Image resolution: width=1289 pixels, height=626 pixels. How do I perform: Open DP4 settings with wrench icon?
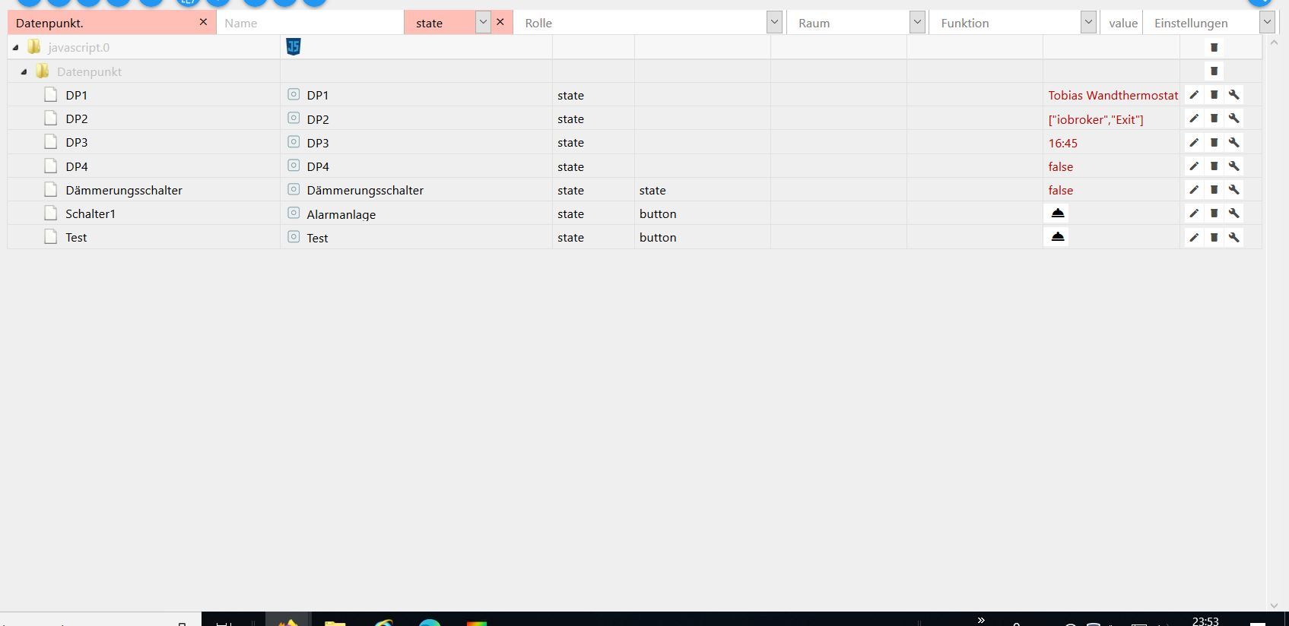click(x=1233, y=166)
